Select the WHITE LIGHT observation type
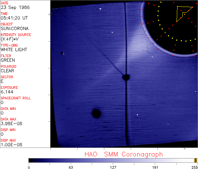 14,50
